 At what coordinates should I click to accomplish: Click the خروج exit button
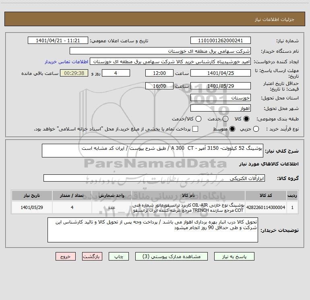66,257
